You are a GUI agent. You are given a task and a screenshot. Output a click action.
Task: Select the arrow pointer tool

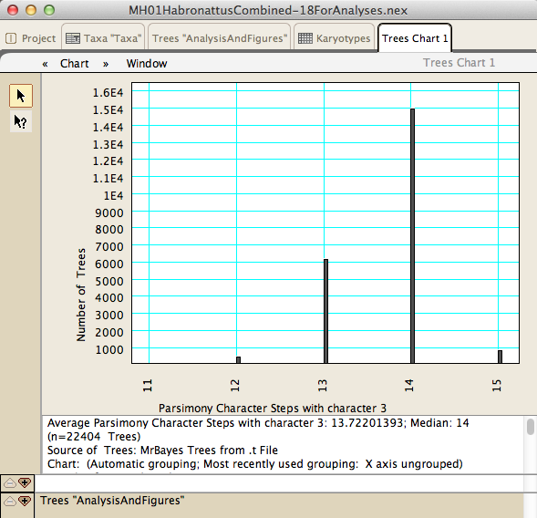pyautogui.click(x=21, y=96)
